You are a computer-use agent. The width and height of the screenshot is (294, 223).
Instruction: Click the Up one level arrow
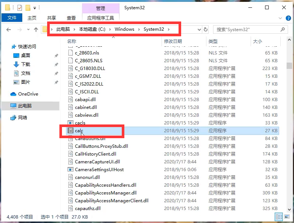coord(36,29)
